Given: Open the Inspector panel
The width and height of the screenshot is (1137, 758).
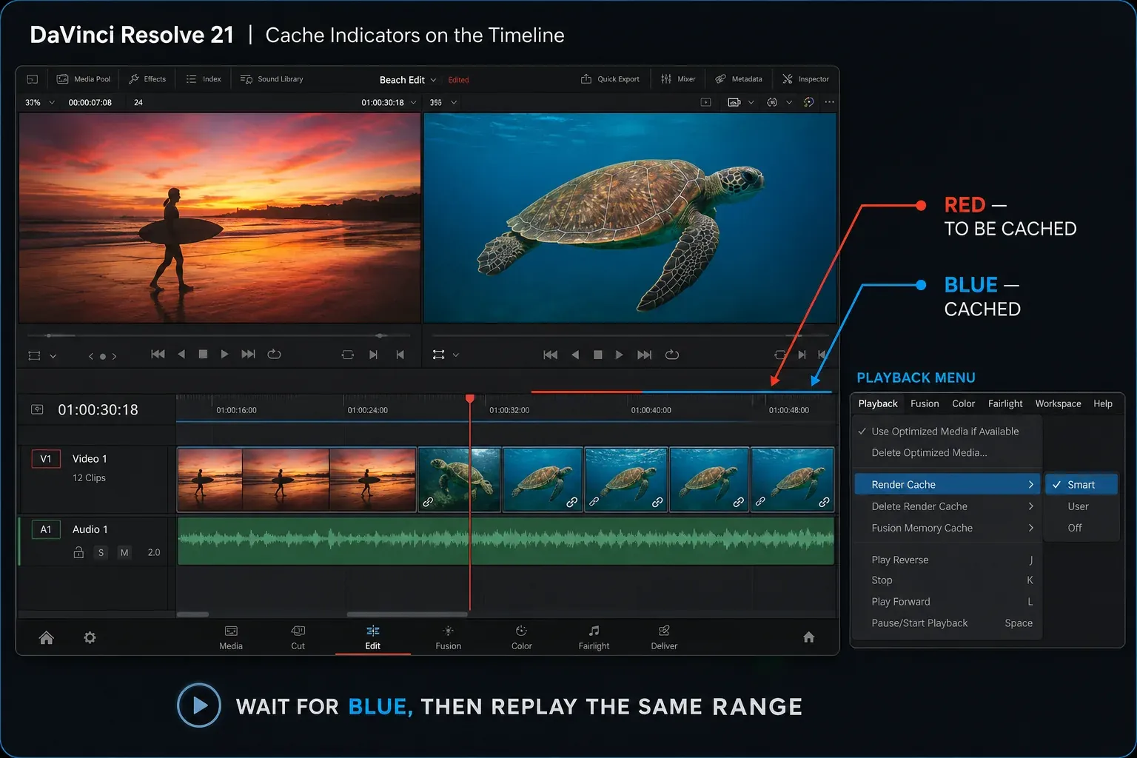Looking at the screenshot, I should tap(806, 79).
